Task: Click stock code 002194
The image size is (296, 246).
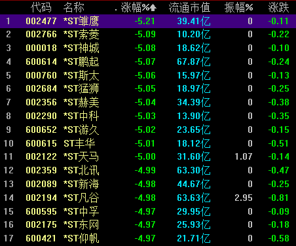Action: pyautogui.click(x=41, y=198)
